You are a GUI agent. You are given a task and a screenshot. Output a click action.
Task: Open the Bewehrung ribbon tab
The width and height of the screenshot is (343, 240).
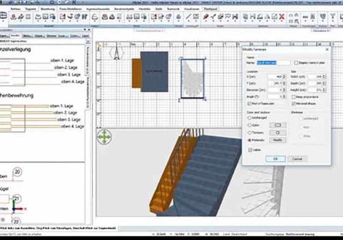pyautogui.click(x=48, y=9)
